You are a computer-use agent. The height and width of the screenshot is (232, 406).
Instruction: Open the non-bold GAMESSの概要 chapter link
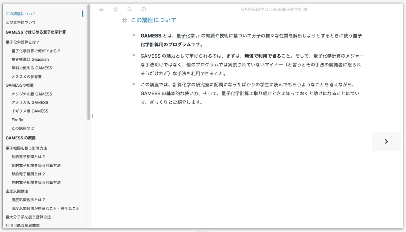pos(20,85)
